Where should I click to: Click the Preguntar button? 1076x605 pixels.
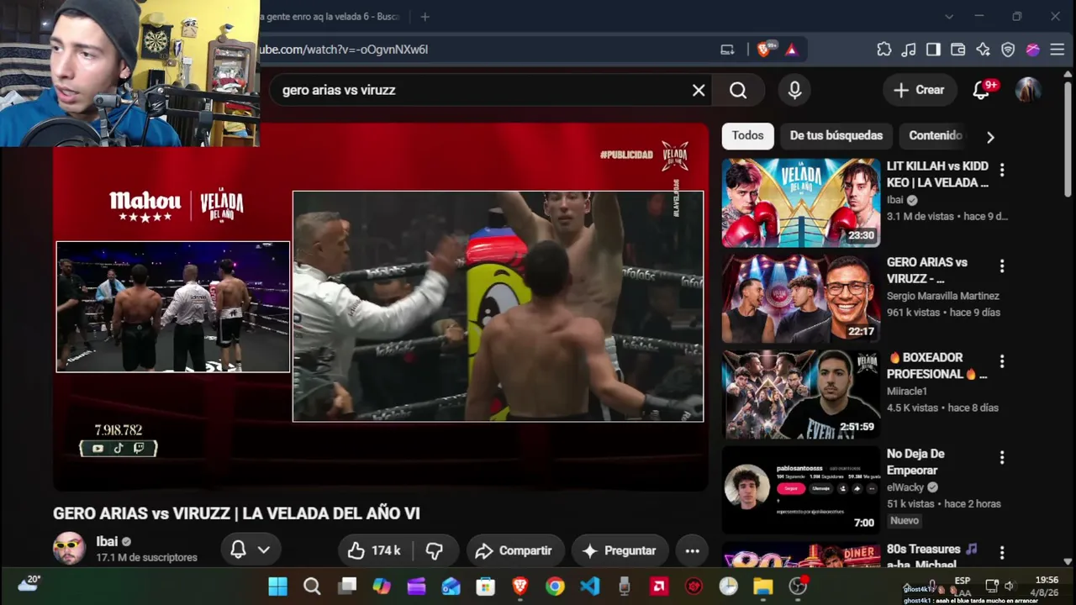point(620,550)
